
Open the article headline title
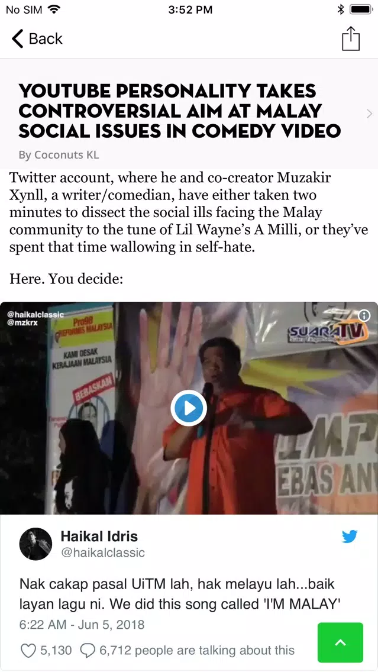180,111
